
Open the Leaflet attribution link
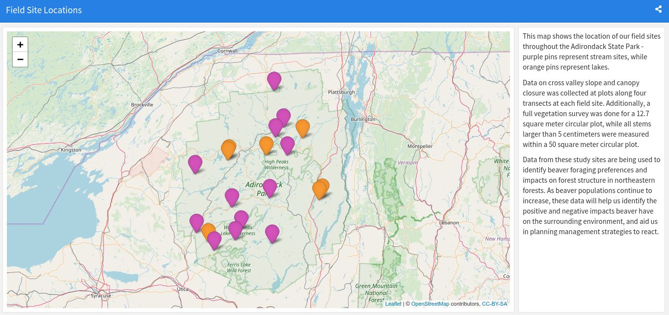click(x=393, y=304)
